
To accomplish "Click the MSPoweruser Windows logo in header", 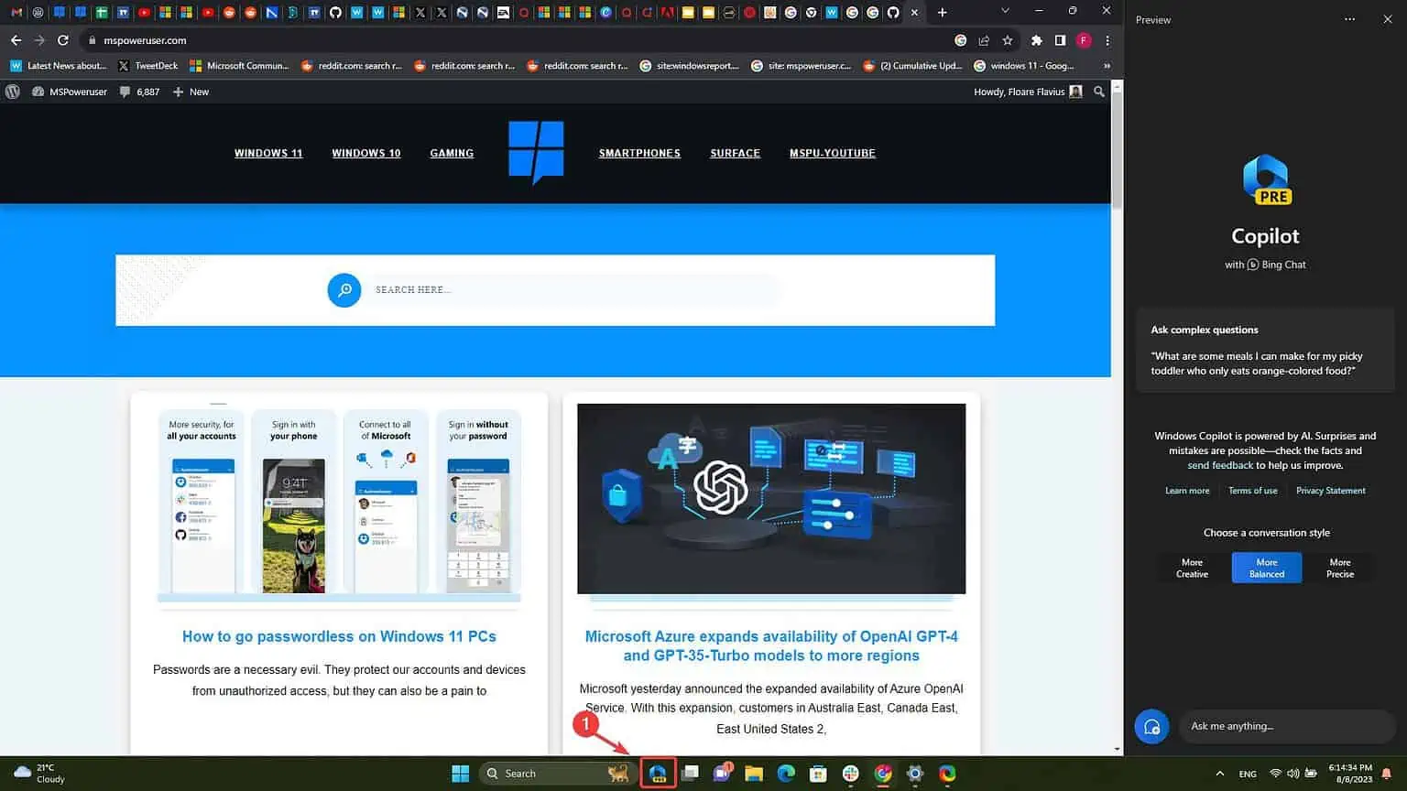I will tap(536, 152).
